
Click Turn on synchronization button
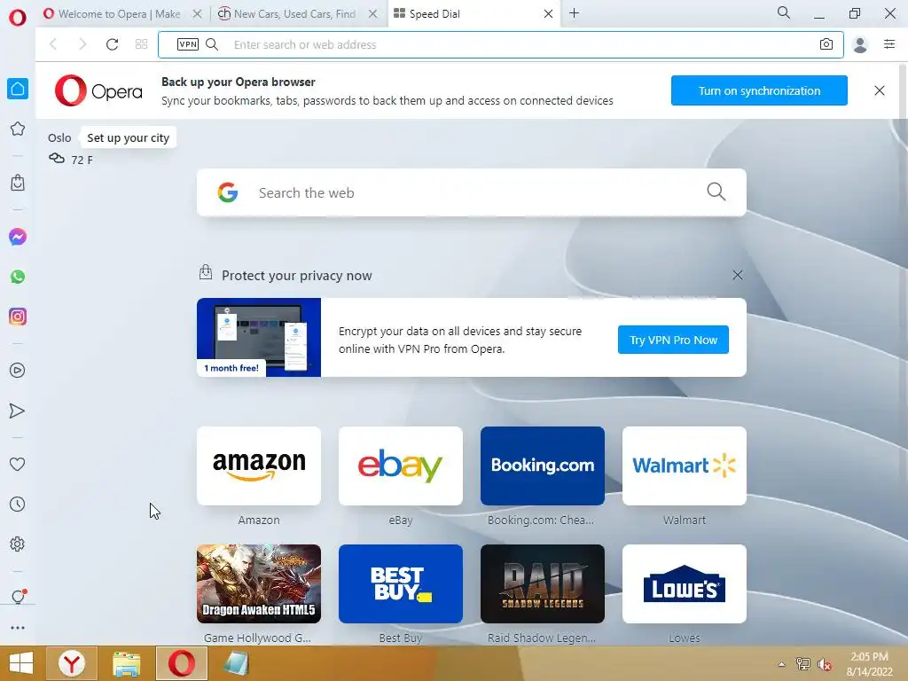point(759,90)
